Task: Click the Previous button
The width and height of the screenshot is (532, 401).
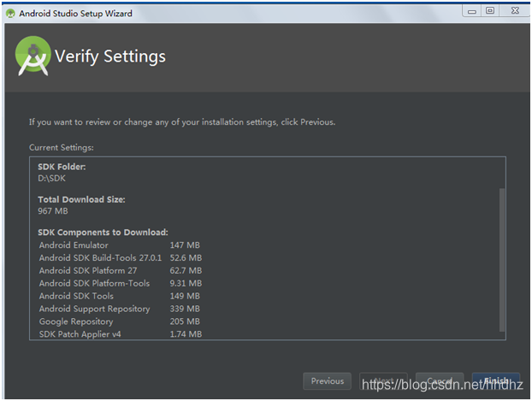Action: [x=327, y=381]
